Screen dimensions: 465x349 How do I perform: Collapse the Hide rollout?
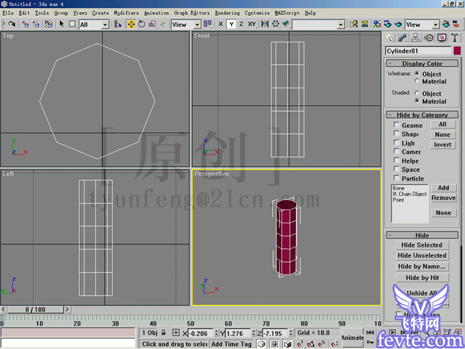click(422, 235)
